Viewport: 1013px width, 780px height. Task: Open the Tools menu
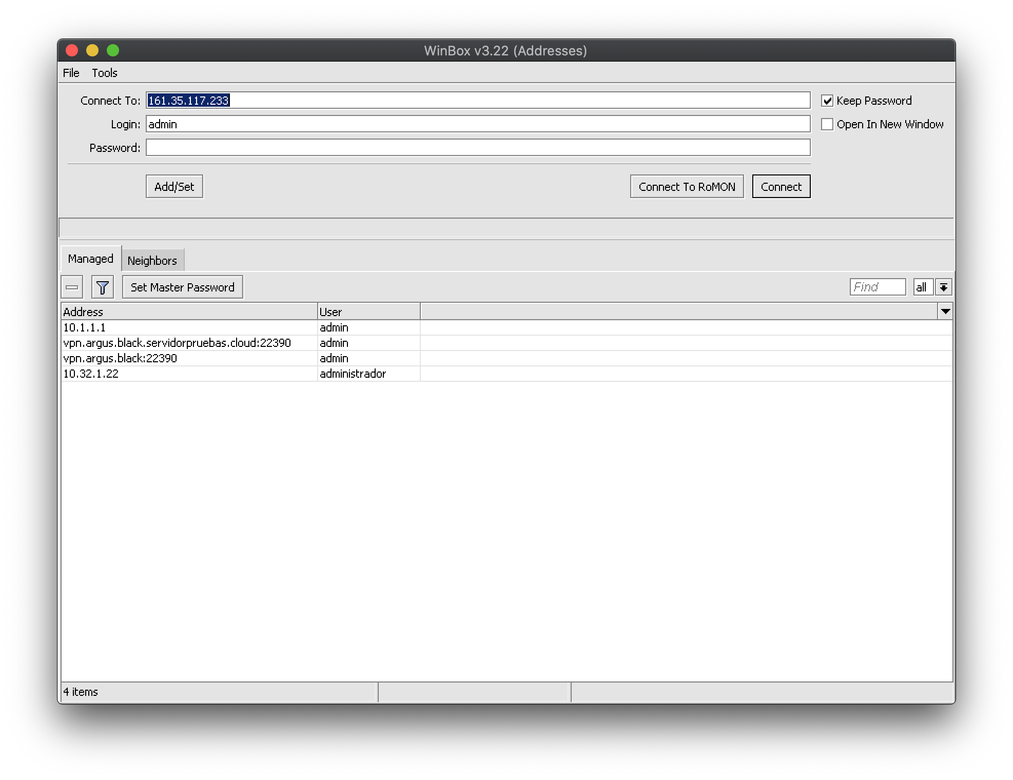[105, 73]
